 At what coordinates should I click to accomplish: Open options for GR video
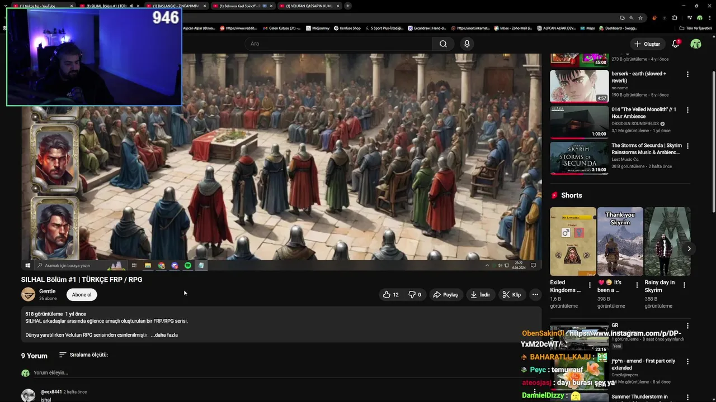[x=687, y=326]
